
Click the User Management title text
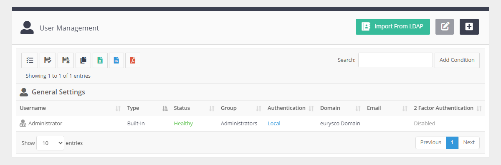(x=69, y=28)
